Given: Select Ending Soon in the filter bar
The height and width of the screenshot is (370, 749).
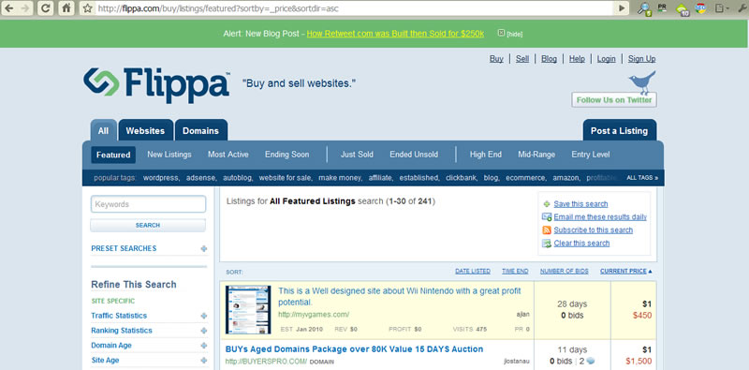Looking at the screenshot, I should pos(287,155).
